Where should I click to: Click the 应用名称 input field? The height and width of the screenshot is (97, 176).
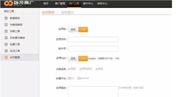click(x=93, y=39)
